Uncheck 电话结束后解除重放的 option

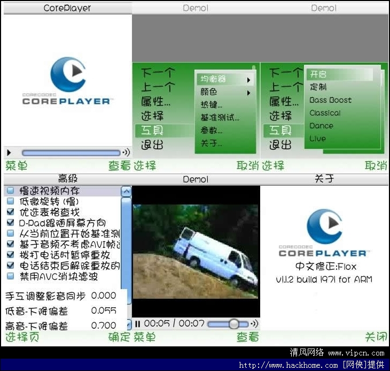[11, 265]
